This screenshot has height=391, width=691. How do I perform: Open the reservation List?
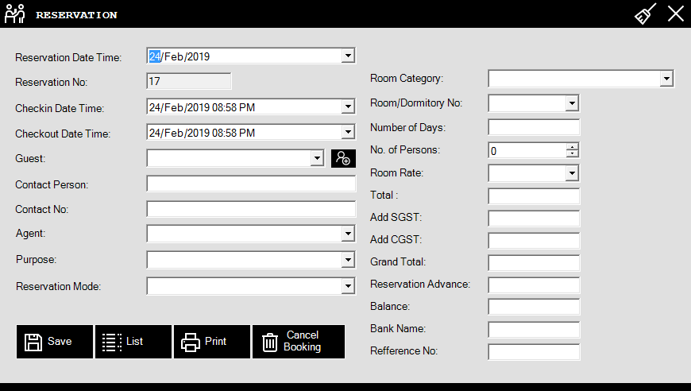(133, 342)
